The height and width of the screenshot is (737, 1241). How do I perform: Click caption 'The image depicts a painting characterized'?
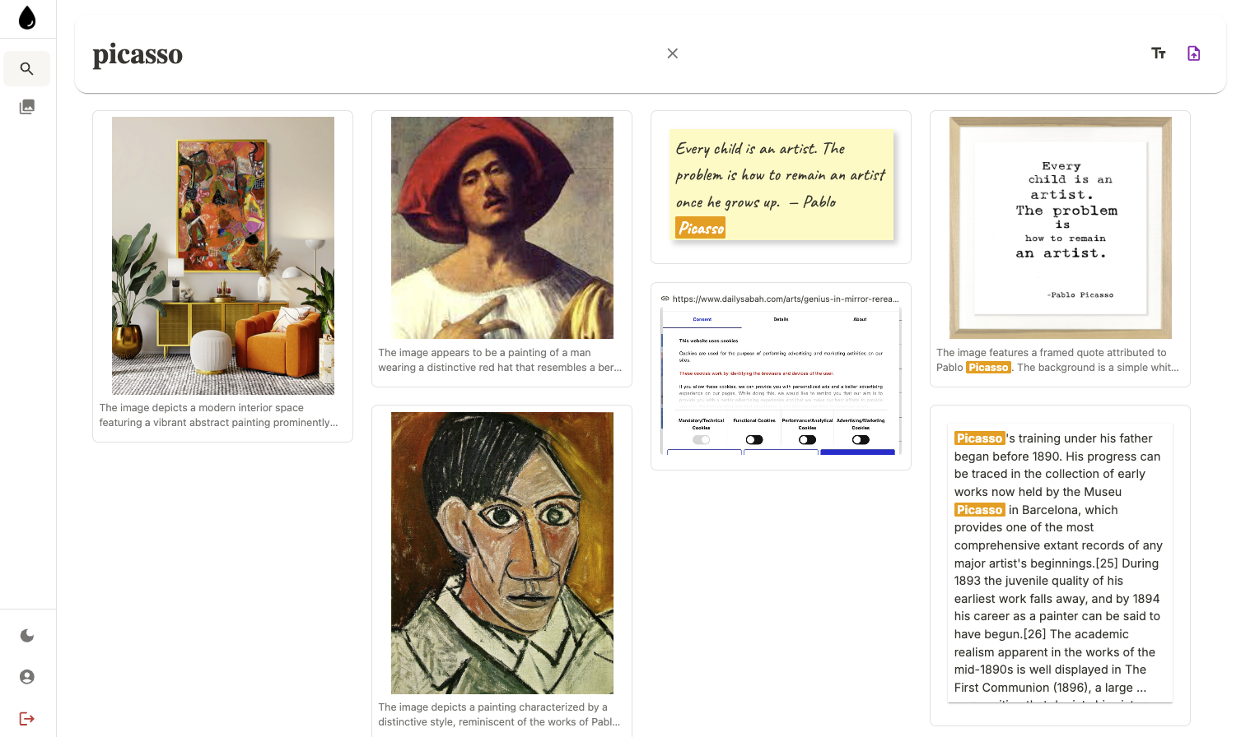(x=499, y=715)
